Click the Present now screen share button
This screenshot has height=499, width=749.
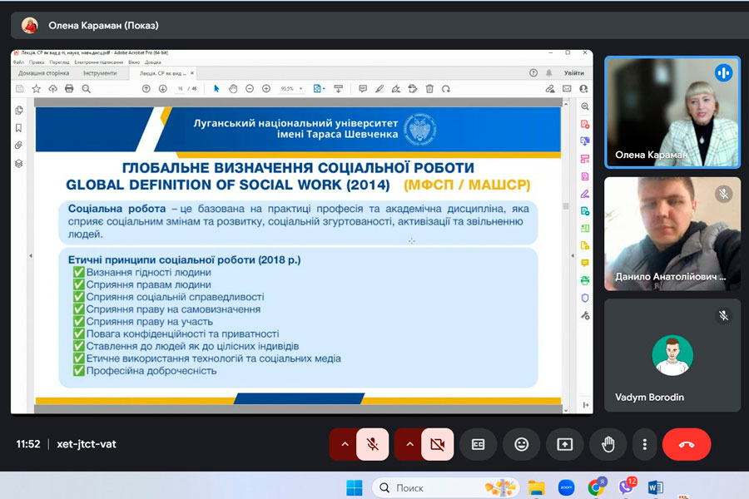click(x=565, y=445)
